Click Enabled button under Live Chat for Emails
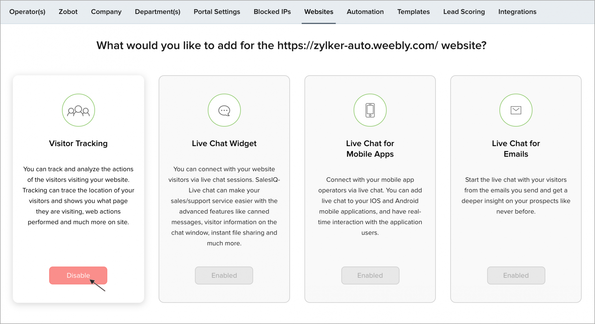The image size is (595, 324). (516, 275)
